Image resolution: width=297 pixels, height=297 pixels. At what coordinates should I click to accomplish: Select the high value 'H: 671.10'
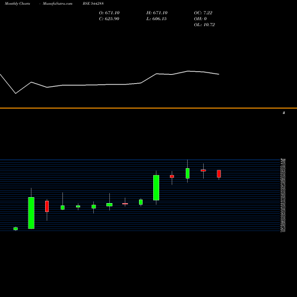[x=157, y=13]
